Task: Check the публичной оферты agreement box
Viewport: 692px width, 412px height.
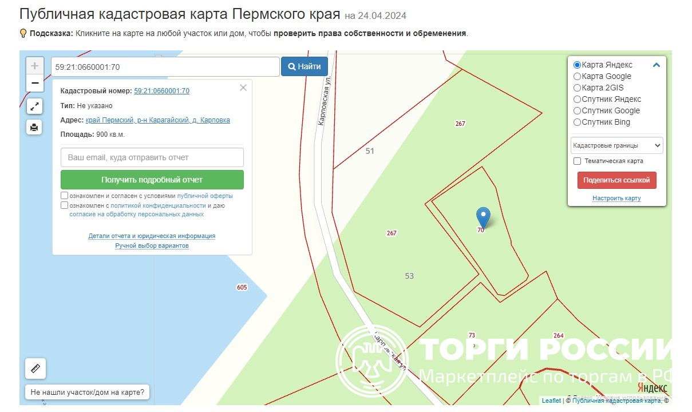Action: (64, 196)
